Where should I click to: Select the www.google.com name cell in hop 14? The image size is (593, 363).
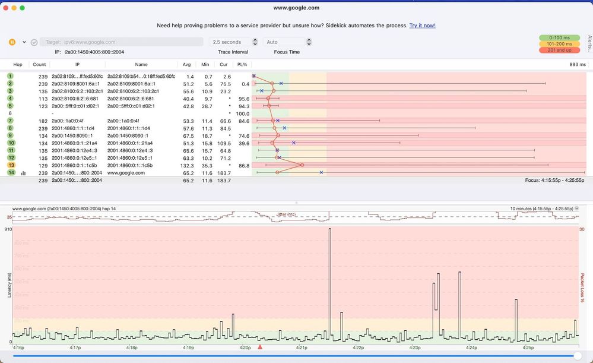(x=126, y=173)
